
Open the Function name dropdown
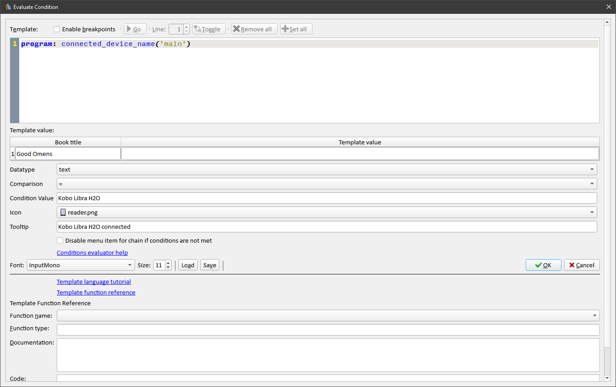(328, 315)
